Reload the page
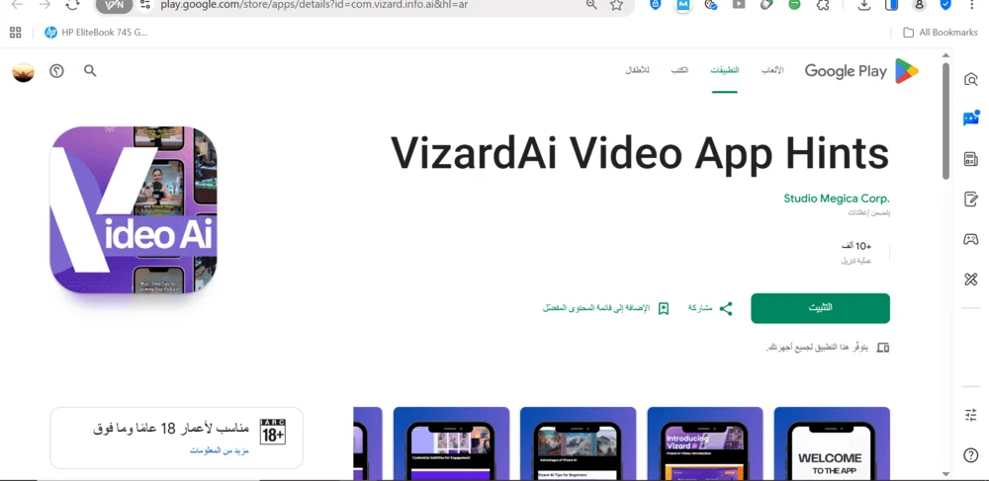989x481 pixels. tap(73, 5)
